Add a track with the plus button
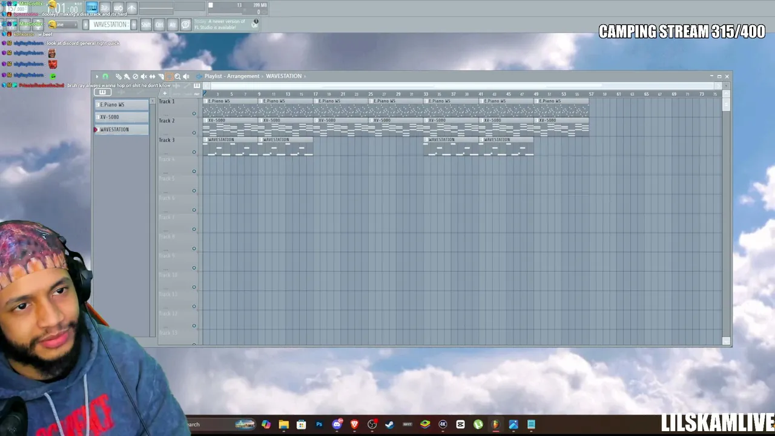Viewport: 775px width, 436px height. coord(165,93)
